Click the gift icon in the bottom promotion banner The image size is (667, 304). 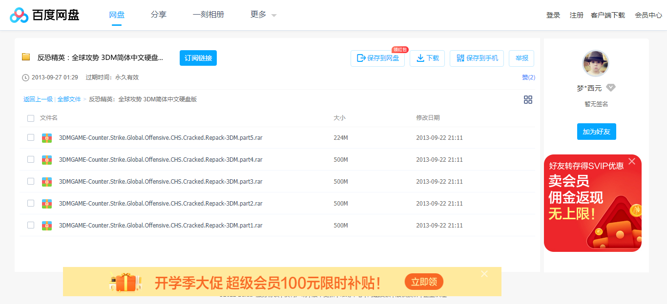point(126,282)
